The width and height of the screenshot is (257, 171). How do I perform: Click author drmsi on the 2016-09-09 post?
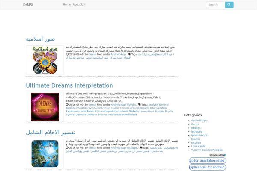[x=92, y=54]
